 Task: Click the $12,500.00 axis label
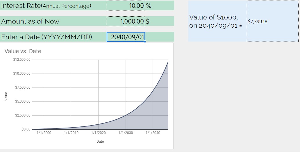(22, 60)
